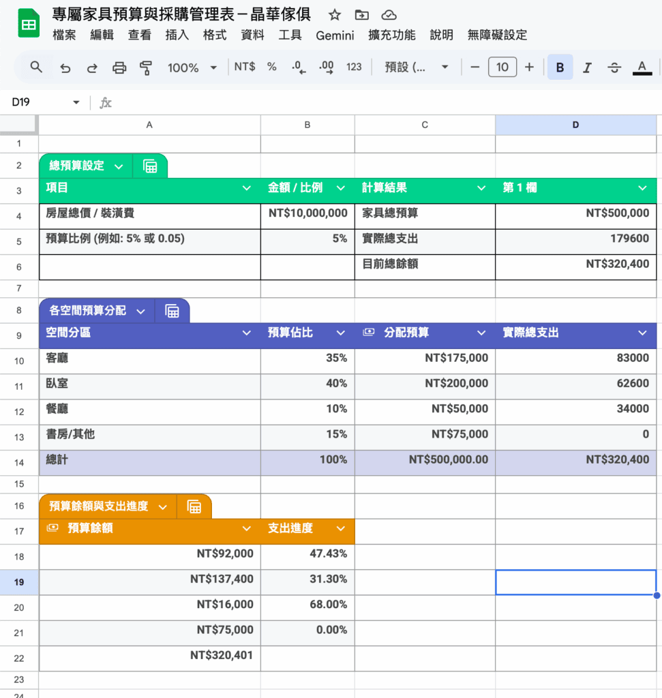Open the search menus magnifier

click(36, 67)
